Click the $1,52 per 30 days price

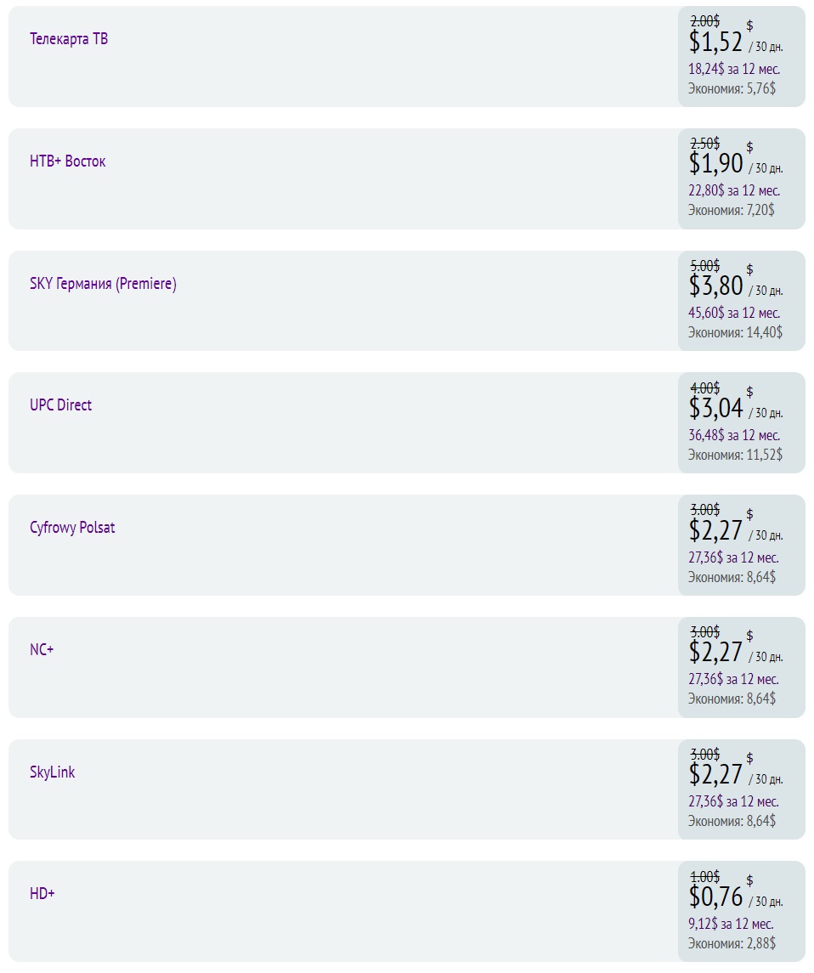point(736,42)
